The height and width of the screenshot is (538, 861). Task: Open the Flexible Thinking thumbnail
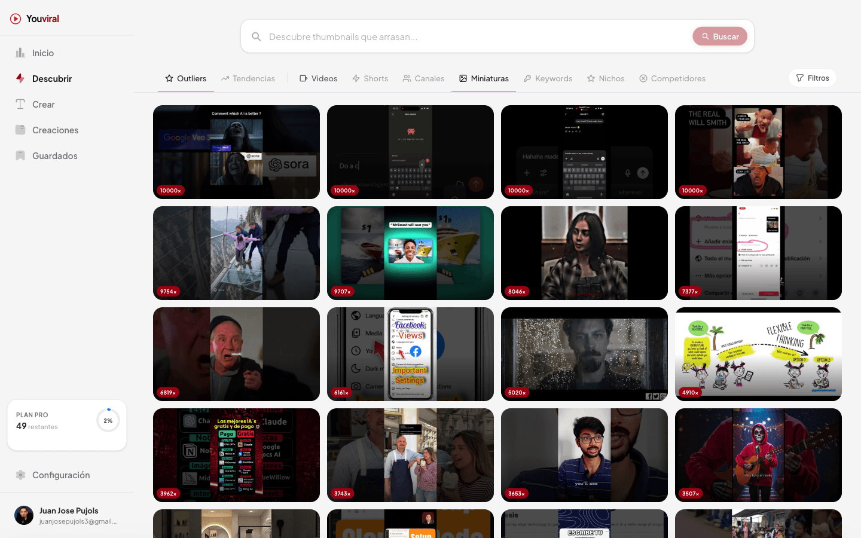coord(758,354)
